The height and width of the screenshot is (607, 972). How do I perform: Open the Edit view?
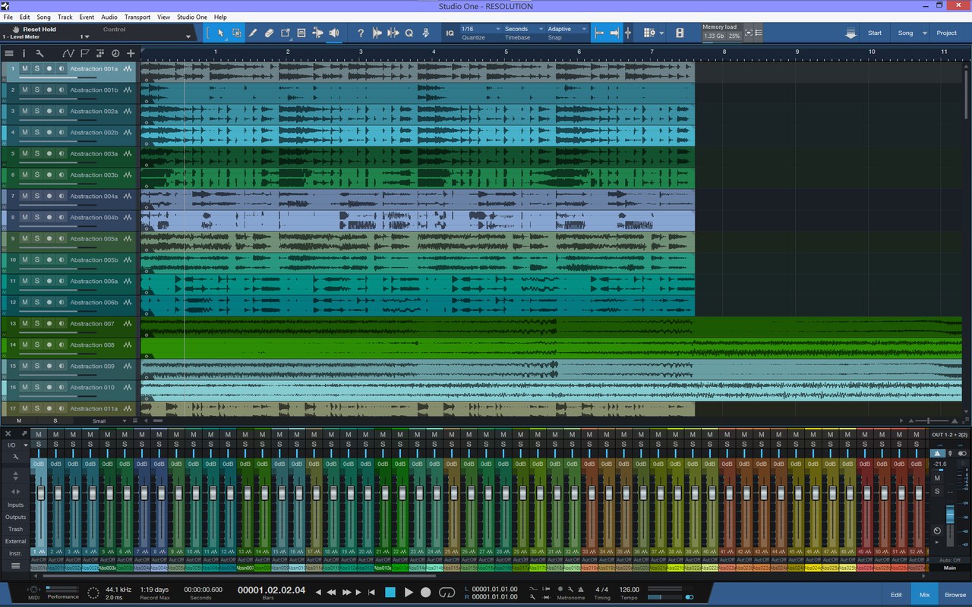[896, 595]
